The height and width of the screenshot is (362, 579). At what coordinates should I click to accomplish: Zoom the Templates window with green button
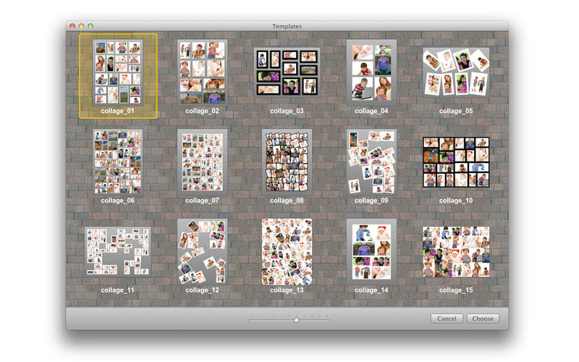click(x=90, y=26)
